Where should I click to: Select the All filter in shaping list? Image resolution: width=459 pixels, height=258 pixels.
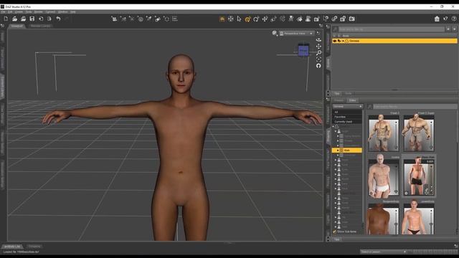[x=347, y=112]
